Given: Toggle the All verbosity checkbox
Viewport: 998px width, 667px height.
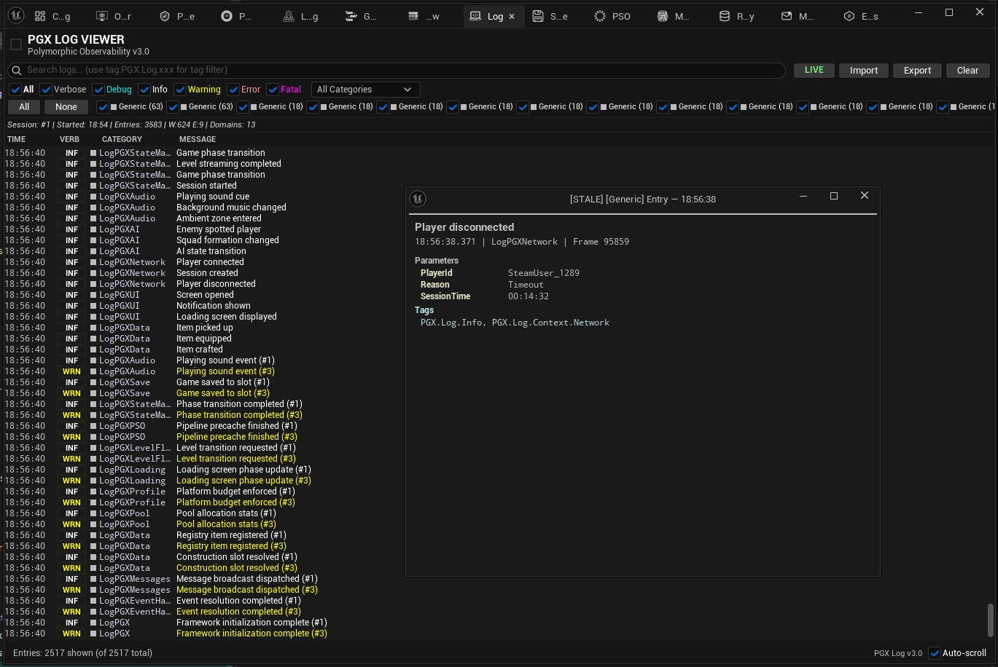Looking at the screenshot, I should (x=15, y=90).
